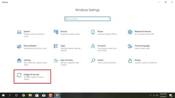This screenshot has height=98, width=175.
Task: Open the Personalization title
Action: point(30,46)
